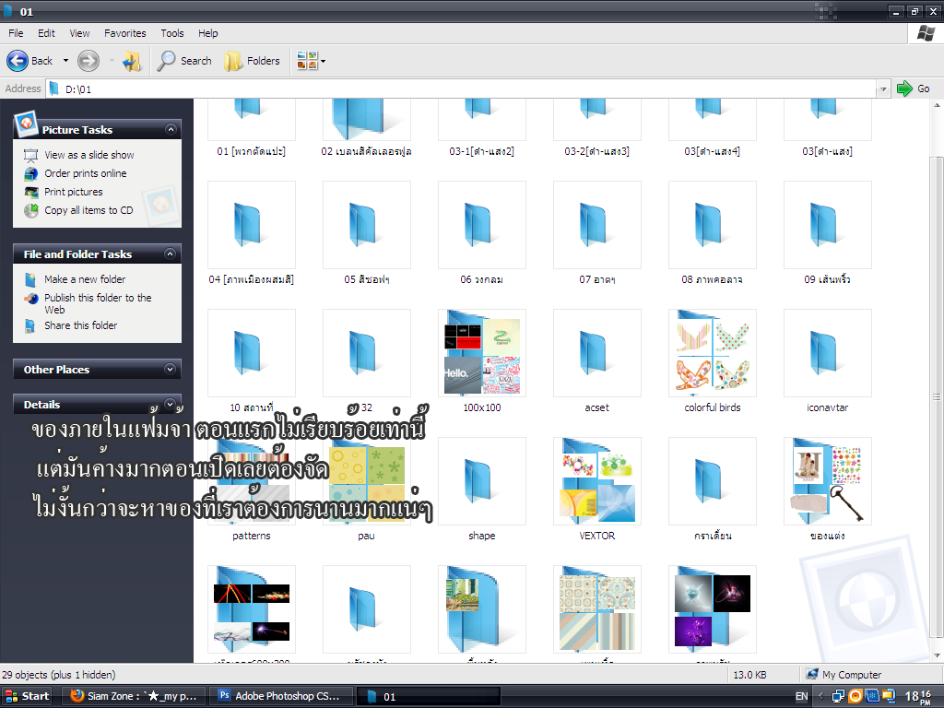Select the colorful birds folder thumbnail
Image resolution: width=944 pixels, height=708 pixels.
(713, 353)
